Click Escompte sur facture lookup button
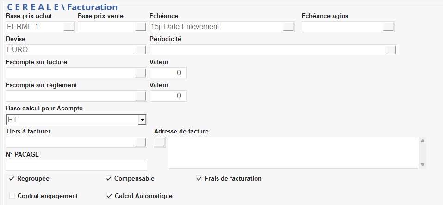The image size is (443, 205). click(x=141, y=73)
